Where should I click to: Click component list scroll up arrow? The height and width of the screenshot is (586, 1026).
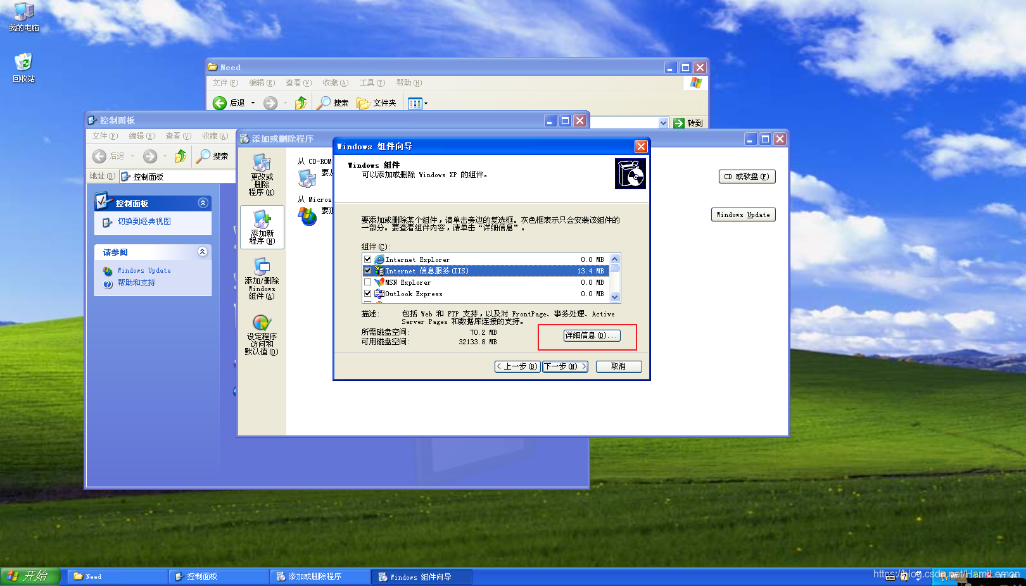tap(615, 259)
